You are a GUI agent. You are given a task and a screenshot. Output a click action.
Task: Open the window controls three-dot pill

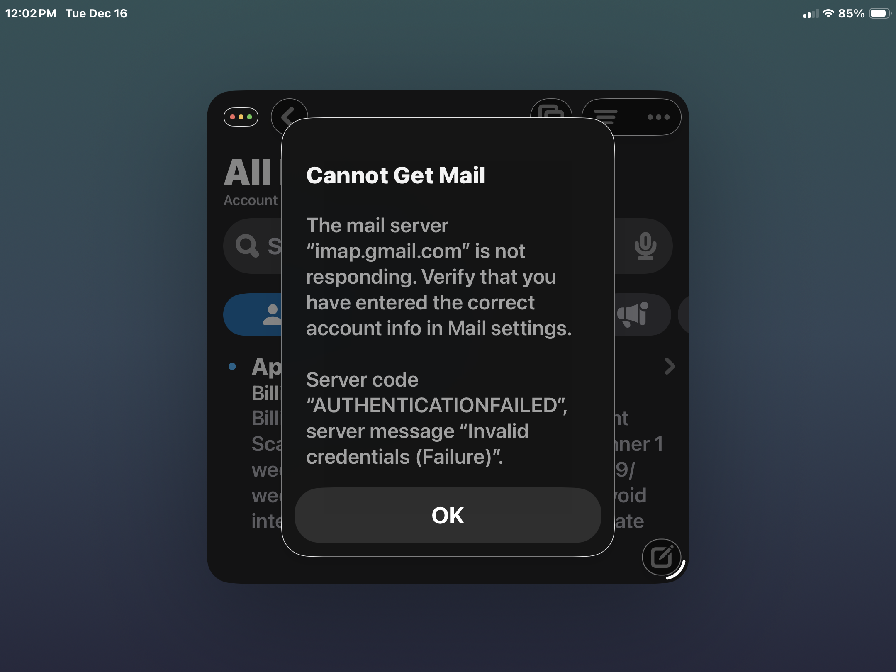point(241,117)
